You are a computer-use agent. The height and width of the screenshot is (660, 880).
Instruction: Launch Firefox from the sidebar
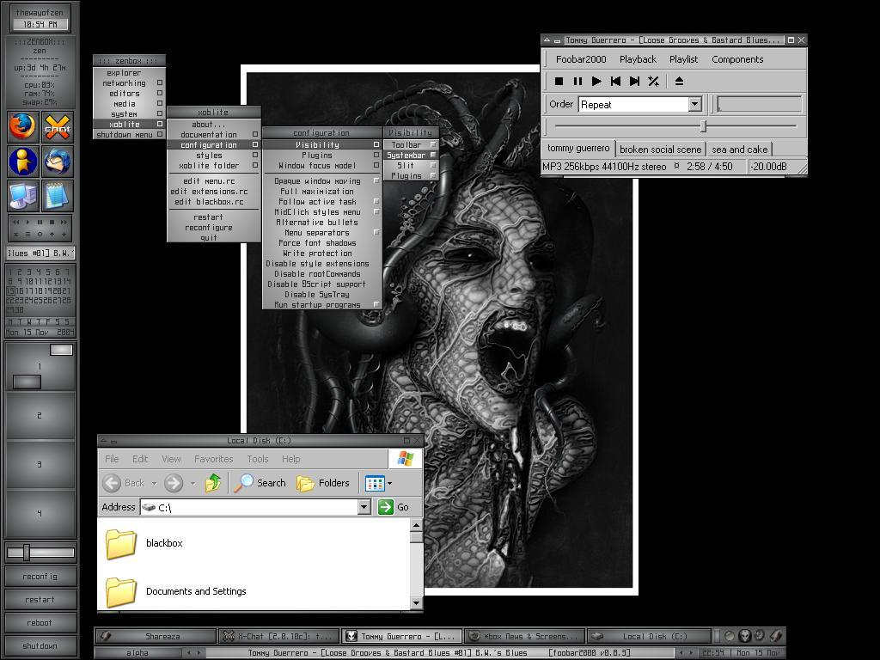tap(22, 127)
